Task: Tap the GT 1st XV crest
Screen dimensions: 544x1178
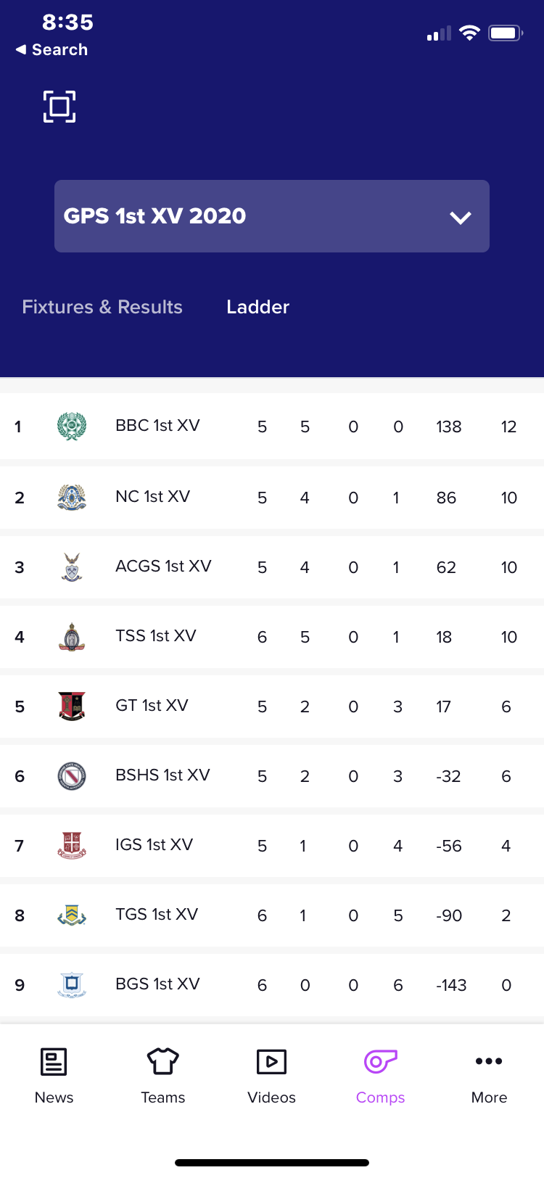Action: pos(72,706)
